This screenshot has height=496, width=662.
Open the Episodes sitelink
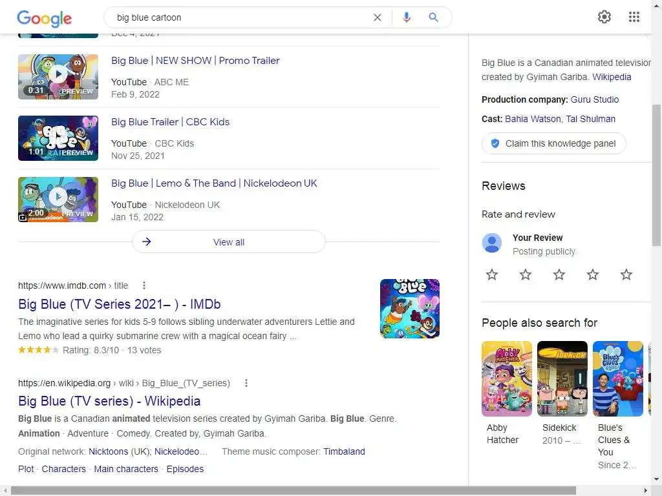185,469
